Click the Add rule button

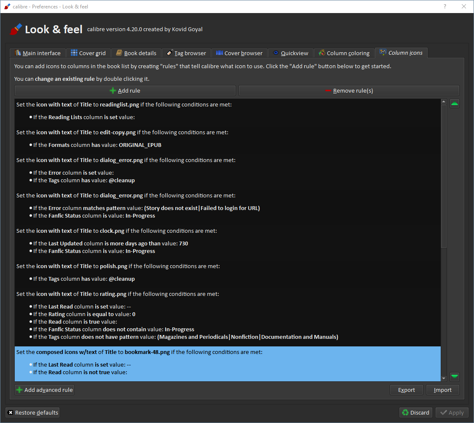[x=125, y=90]
